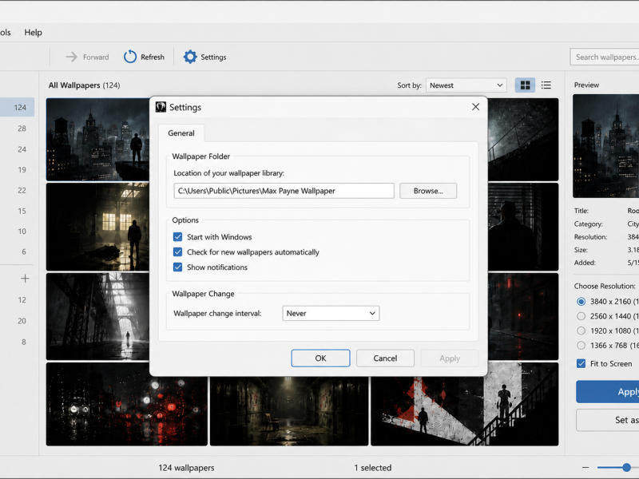Image resolution: width=639 pixels, height=479 pixels.
Task: Click the Set as button in Preview panel
Action: click(x=608, y=420)
